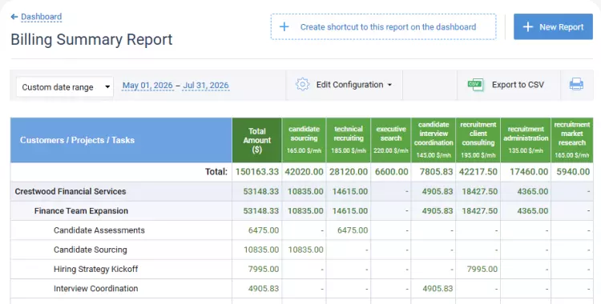Click 14615.00 in the Crestwood Financial Services row

point(350,191)
